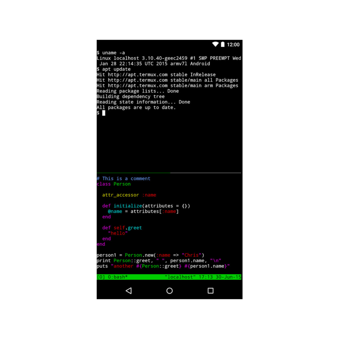Click the "def initialize" method definition
Screen dimensions: 339x339
coord(146,206)
